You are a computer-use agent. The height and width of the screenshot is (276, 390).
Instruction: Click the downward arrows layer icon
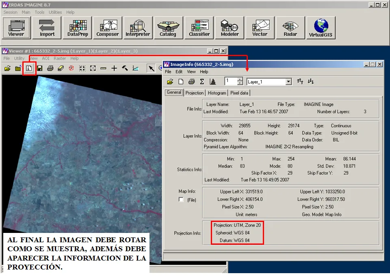tap(311, 81)
